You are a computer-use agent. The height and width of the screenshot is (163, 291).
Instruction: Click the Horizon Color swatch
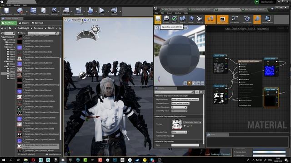point(269,152)
